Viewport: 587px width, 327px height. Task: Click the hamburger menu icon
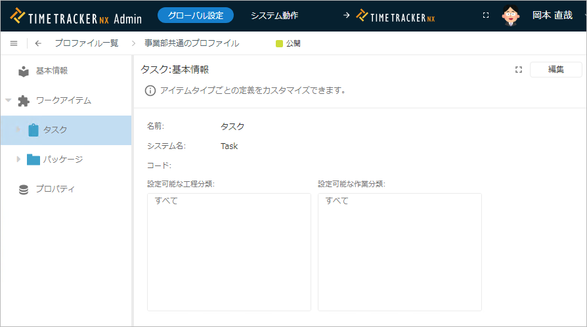click(14, 43)
